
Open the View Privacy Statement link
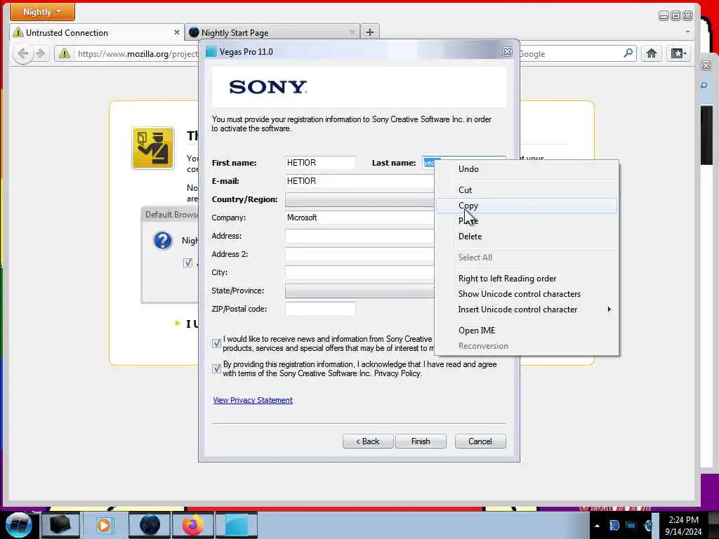pyautogui.click(x=253, y=400)
